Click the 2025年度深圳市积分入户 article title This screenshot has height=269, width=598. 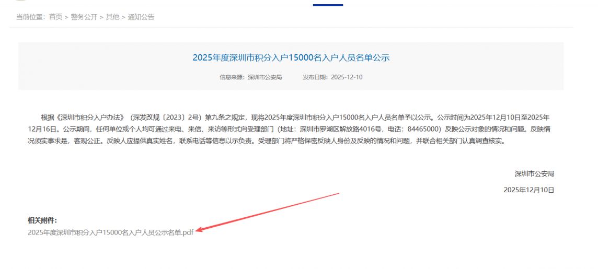click(291, 57)
